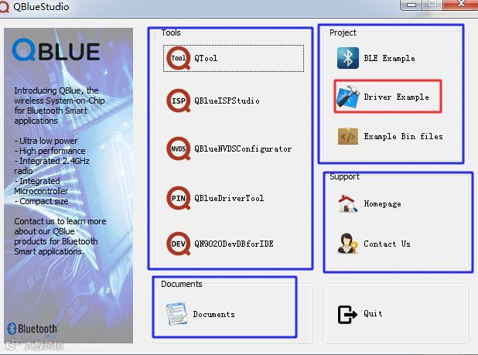Open the QTool icon

click(x=178, y=58)
